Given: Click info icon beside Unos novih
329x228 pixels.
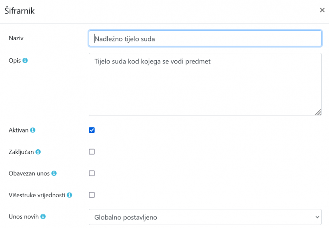Looking at the screenshot, I should (x=43, y=217).
